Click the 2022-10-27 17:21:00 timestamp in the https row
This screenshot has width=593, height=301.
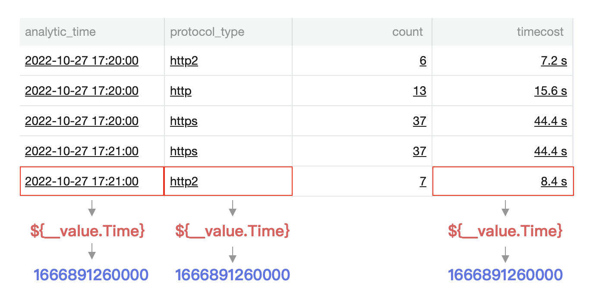82,151
